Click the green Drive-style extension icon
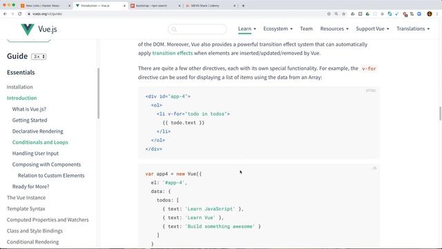 [x=367, y=14]
